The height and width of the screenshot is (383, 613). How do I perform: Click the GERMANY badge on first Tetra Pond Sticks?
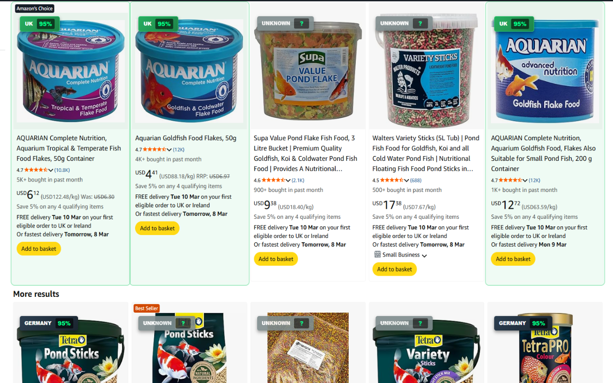48,323
